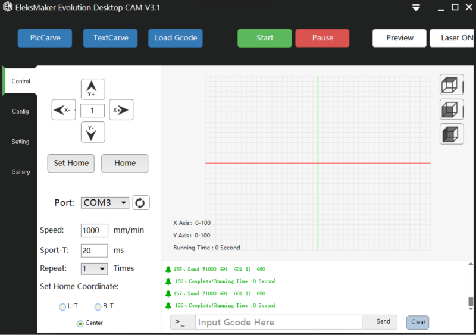Select the solid-shaded cube view icon
This screenshot has height=335, width=476.
coord(452,134)
